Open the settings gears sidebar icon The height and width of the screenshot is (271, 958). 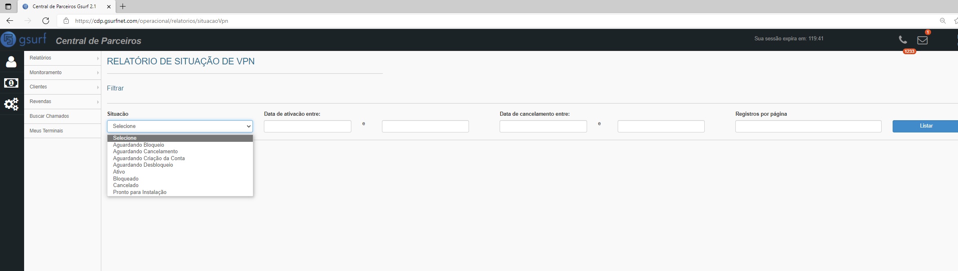click(11, 104)
